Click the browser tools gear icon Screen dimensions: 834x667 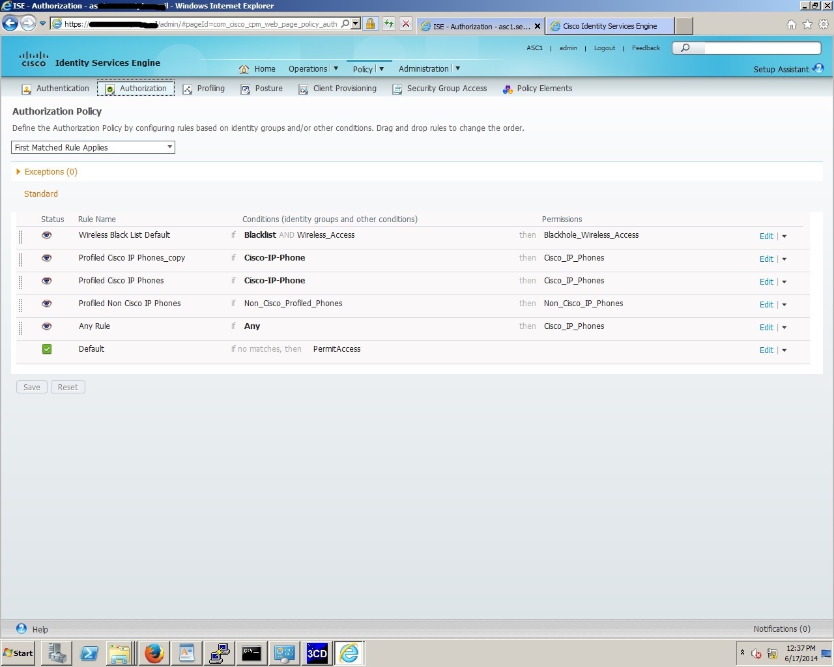point(824,25)
